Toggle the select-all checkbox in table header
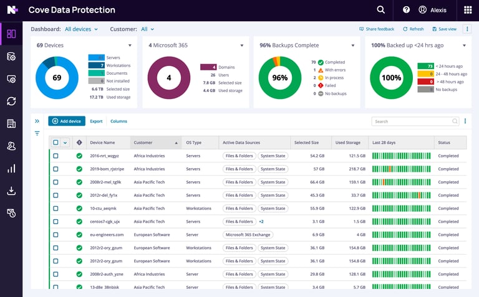 coord(56,143)
